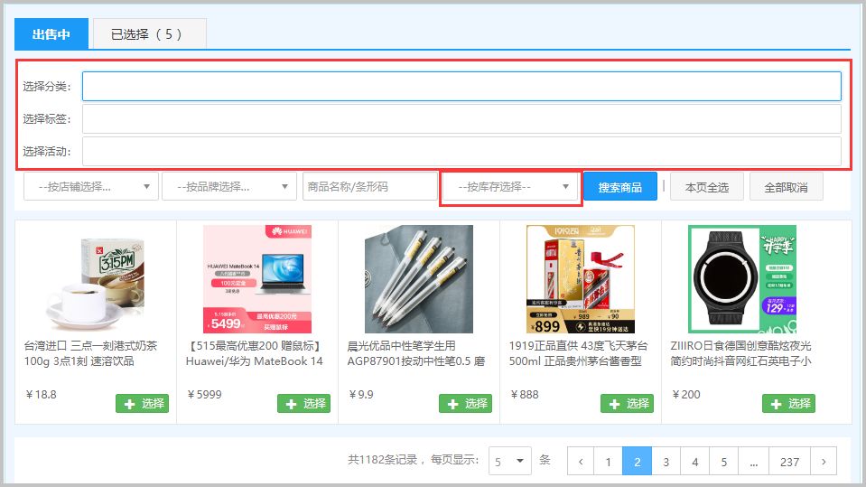This screenshot has width=866, height=487.
Task: Open the 已选择 (5) tab
Action: 150,33
